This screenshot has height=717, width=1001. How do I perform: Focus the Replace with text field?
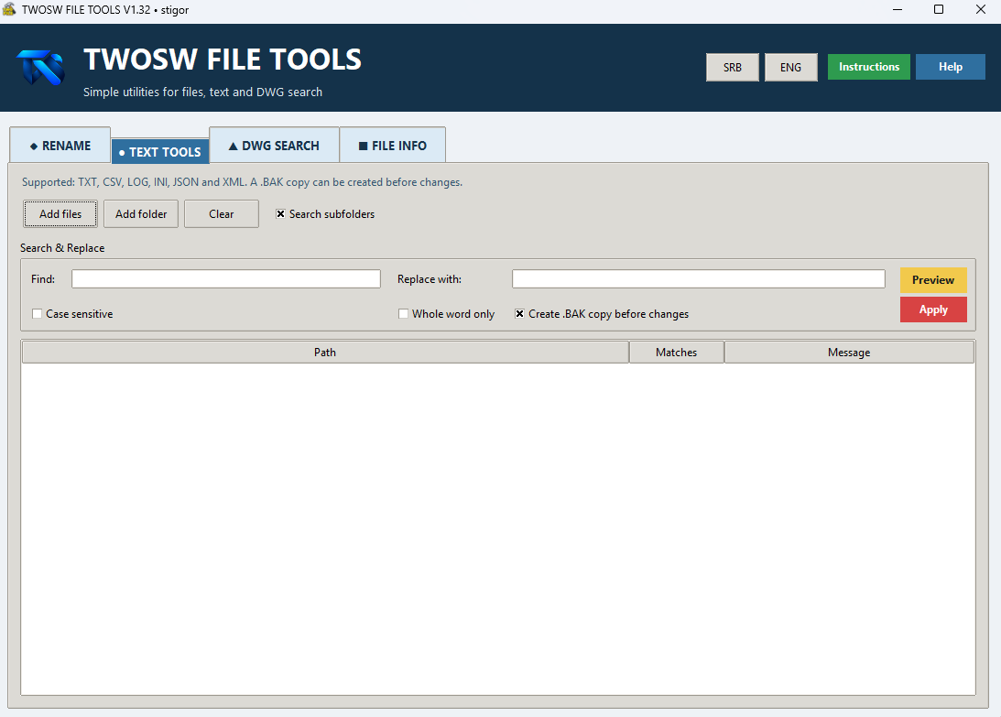(x=699, y=279)
